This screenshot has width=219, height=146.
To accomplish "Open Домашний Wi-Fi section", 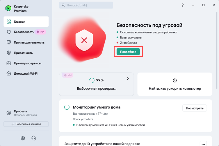I will tap(26, 73).
